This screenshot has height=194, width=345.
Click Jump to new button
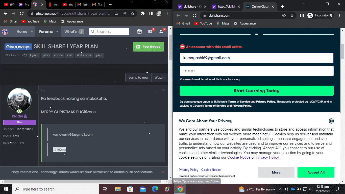pos(138,78)
